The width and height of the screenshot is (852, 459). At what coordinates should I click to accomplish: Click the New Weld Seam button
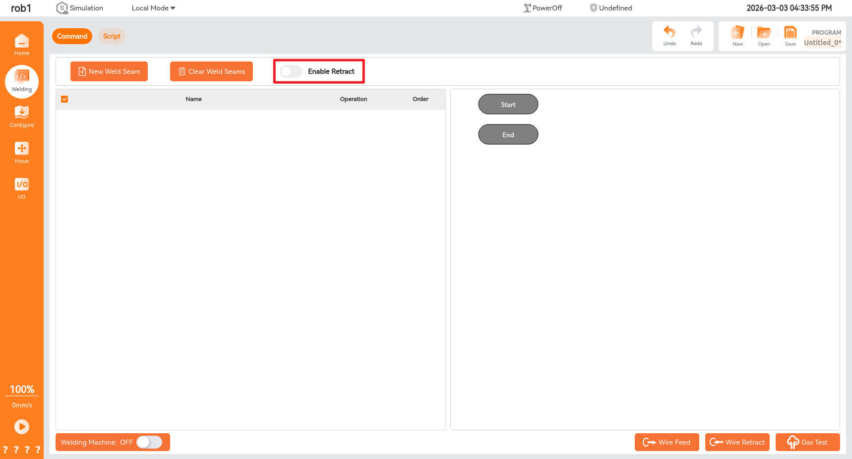tap(109, 71)
